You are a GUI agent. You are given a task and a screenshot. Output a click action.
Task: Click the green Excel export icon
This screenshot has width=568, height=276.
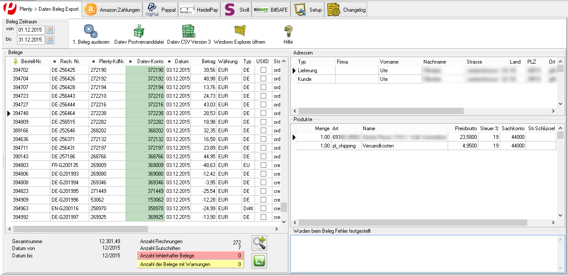[259, 261]
